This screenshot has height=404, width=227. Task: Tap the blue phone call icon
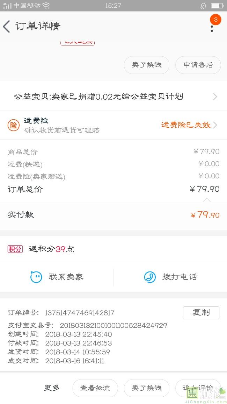coord(150,277)
